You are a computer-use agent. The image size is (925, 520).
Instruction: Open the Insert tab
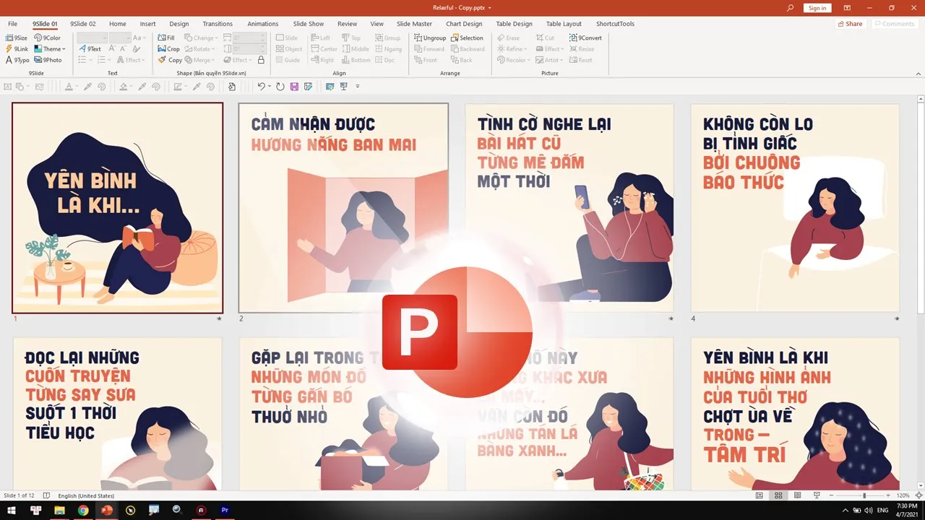tap(147, 24)
